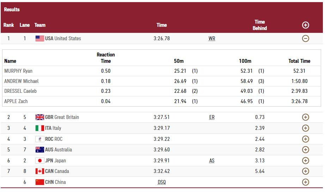Expand Italy's row details

tap(306, 128)
